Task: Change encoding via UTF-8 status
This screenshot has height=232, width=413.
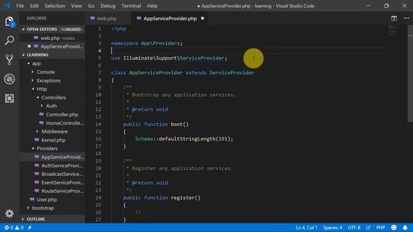Action: (354, 227)
